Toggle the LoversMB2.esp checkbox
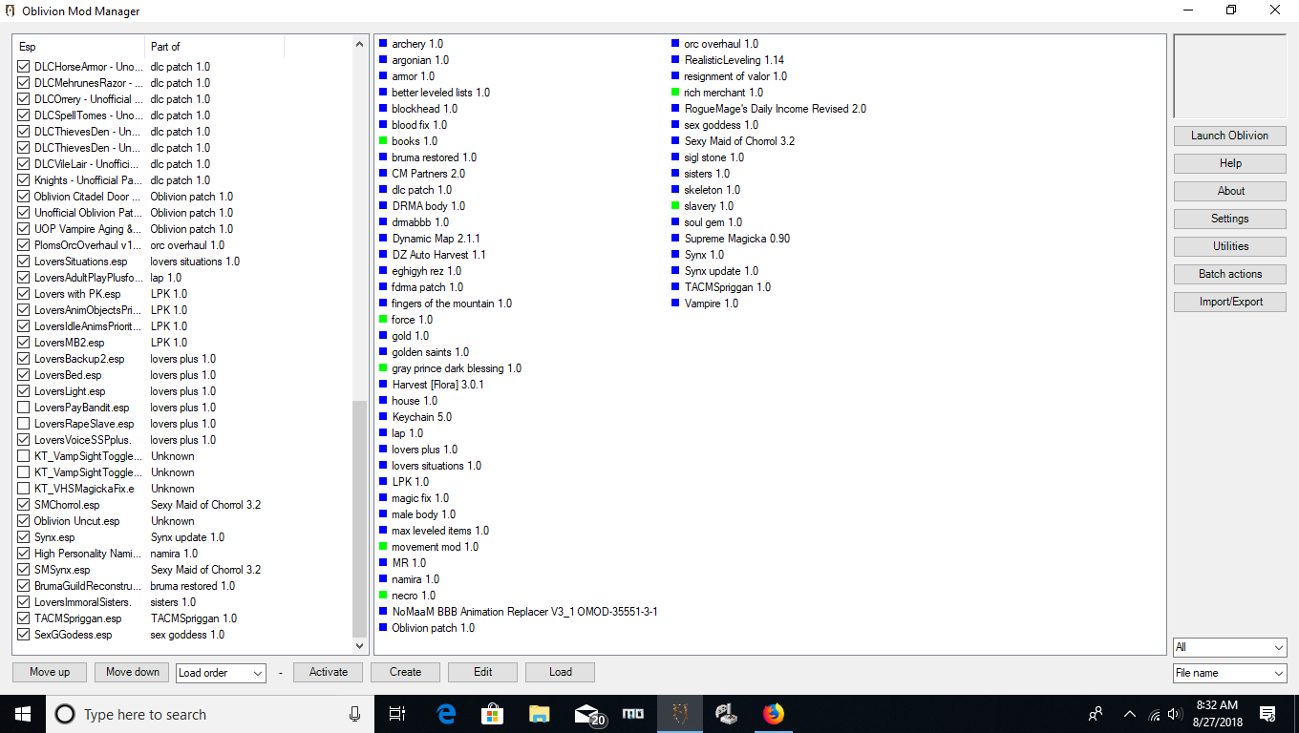 [25, 343]
